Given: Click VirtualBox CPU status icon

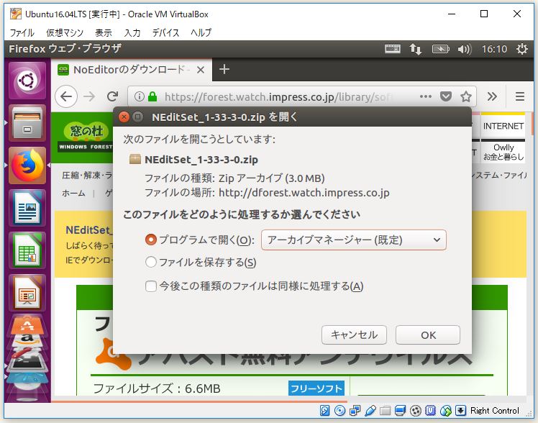Looking at the screenshot, I should [430, 411].
